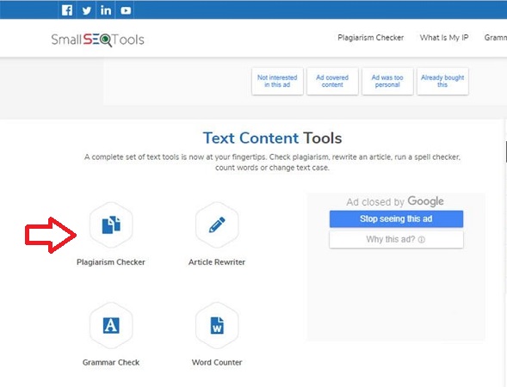The height and width of the screenshot is (387, 507).
Task: Select Plagiarism Checker in top navigation
Action: tap(370, 38)
